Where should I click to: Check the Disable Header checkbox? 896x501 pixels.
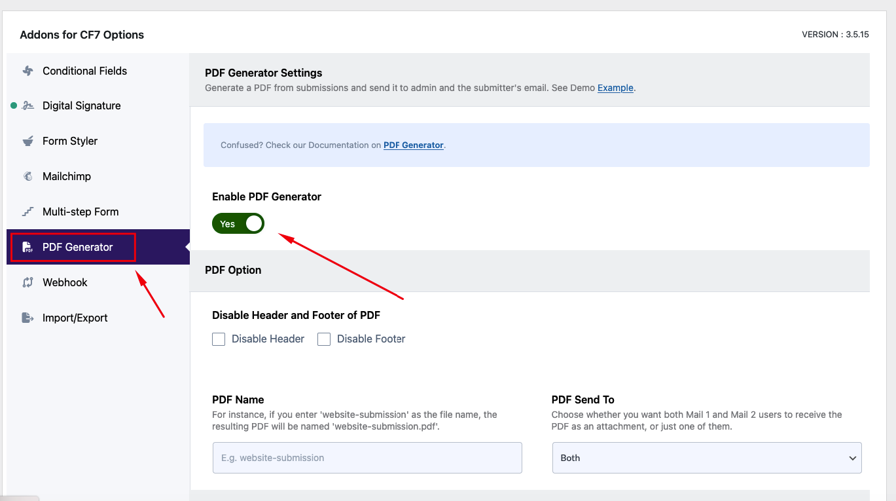point(219,339)
